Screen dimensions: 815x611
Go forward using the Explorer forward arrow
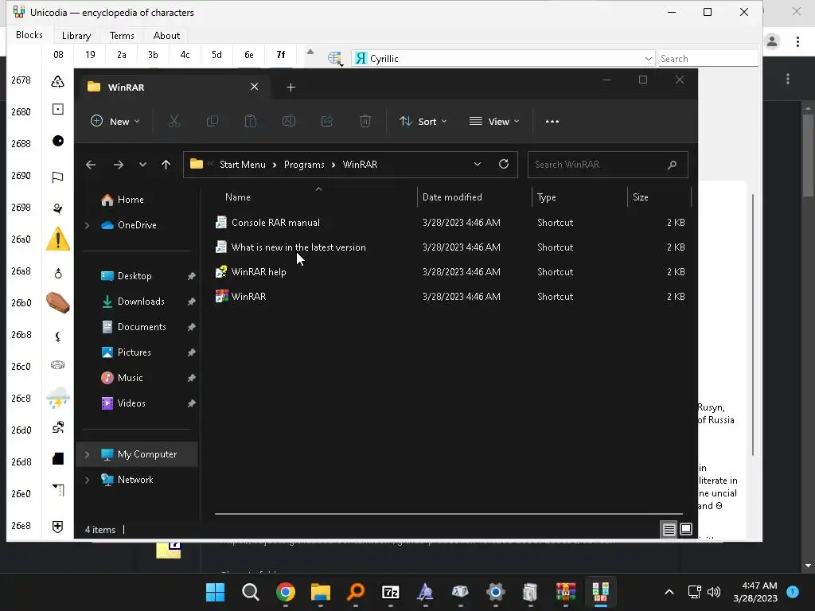(119, 165)
